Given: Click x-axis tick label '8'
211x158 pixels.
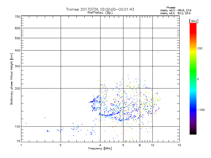Looking at the screenshot, I should 140,145.
